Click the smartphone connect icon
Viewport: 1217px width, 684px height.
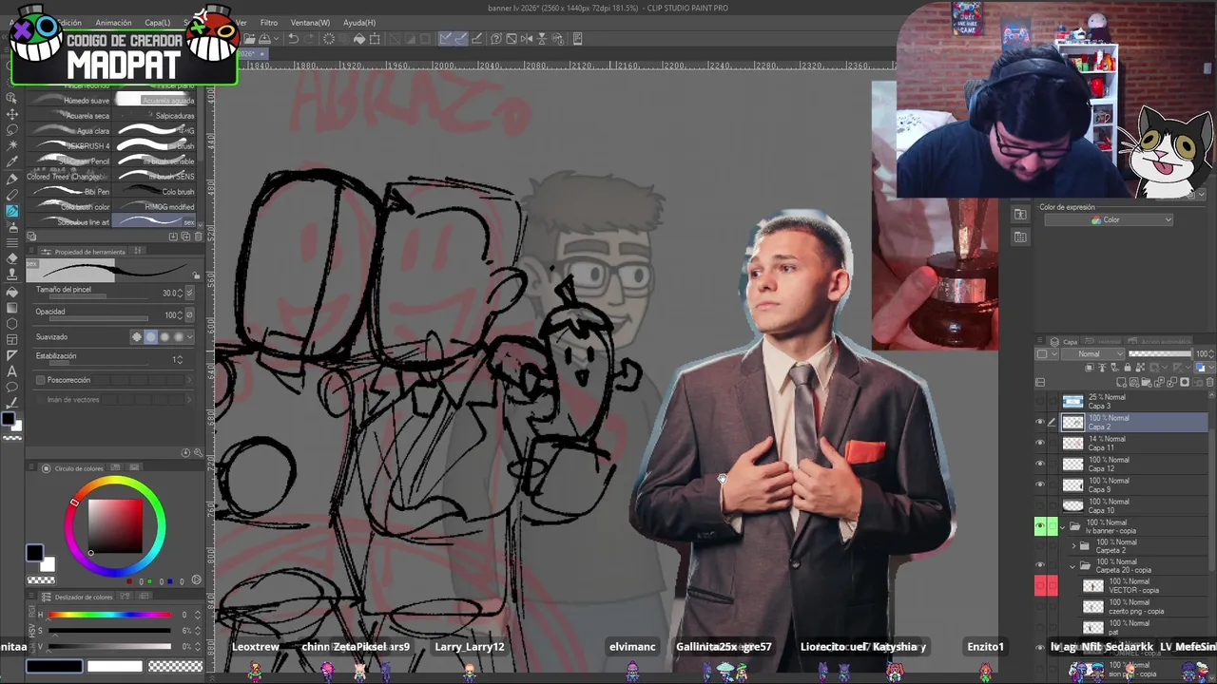tap(577, 39)
